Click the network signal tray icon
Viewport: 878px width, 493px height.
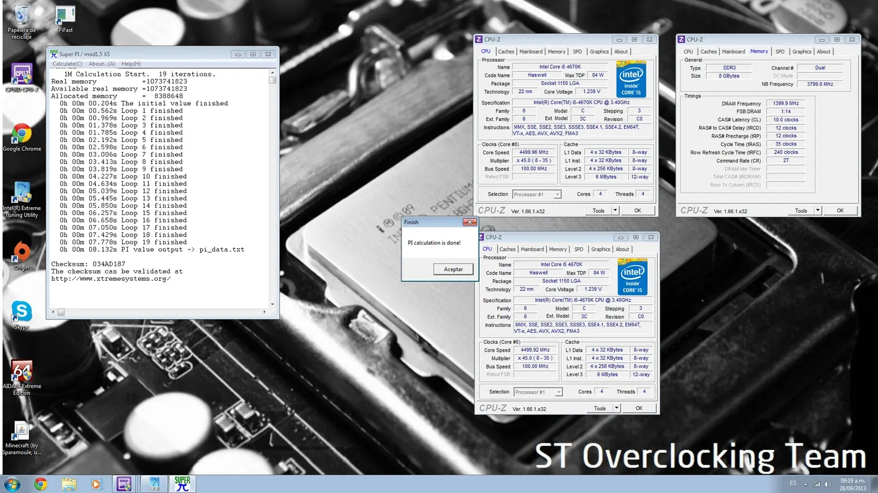pos(817,484)
